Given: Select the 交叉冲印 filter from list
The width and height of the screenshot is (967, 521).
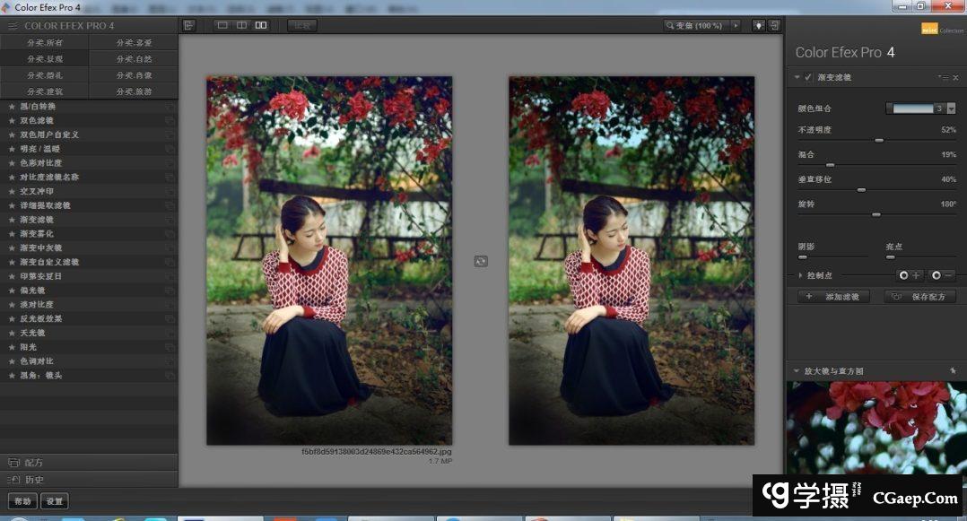Looking at the screenshot, I should click(x=38, y=191).
